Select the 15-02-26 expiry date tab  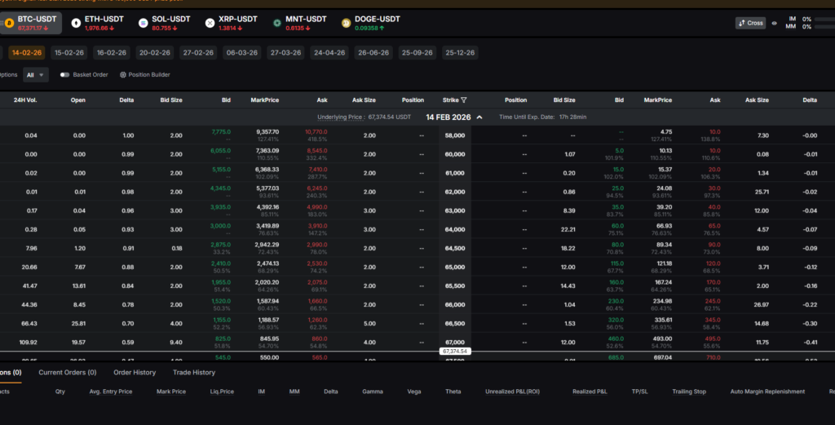click(x=68, y=52)
